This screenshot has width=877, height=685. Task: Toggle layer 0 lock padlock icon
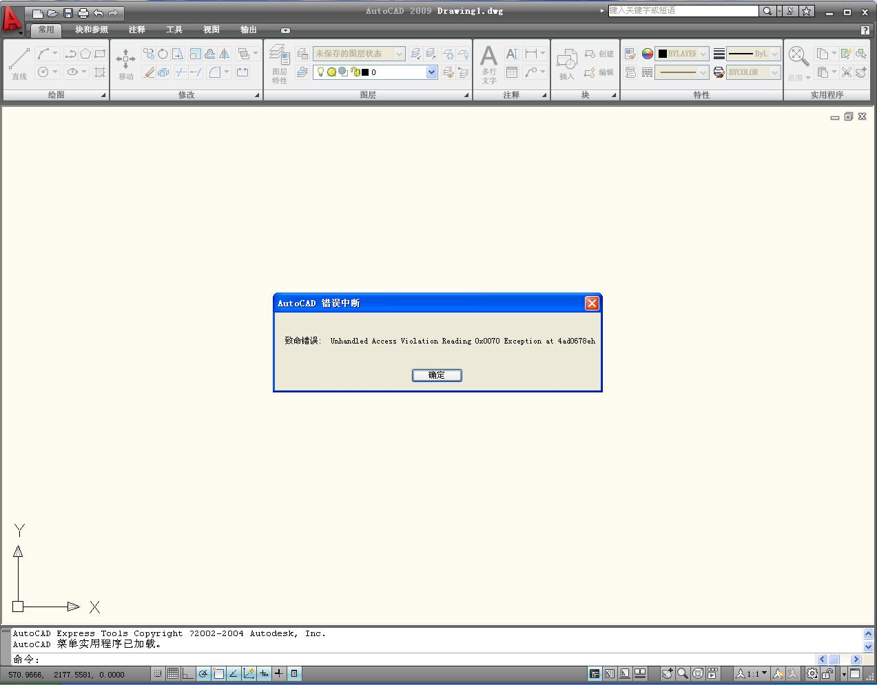[x=355, y=72]
